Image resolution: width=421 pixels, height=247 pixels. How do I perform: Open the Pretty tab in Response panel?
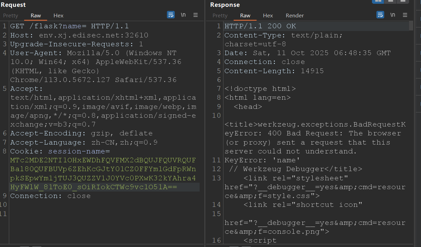[x=220, y=16]
